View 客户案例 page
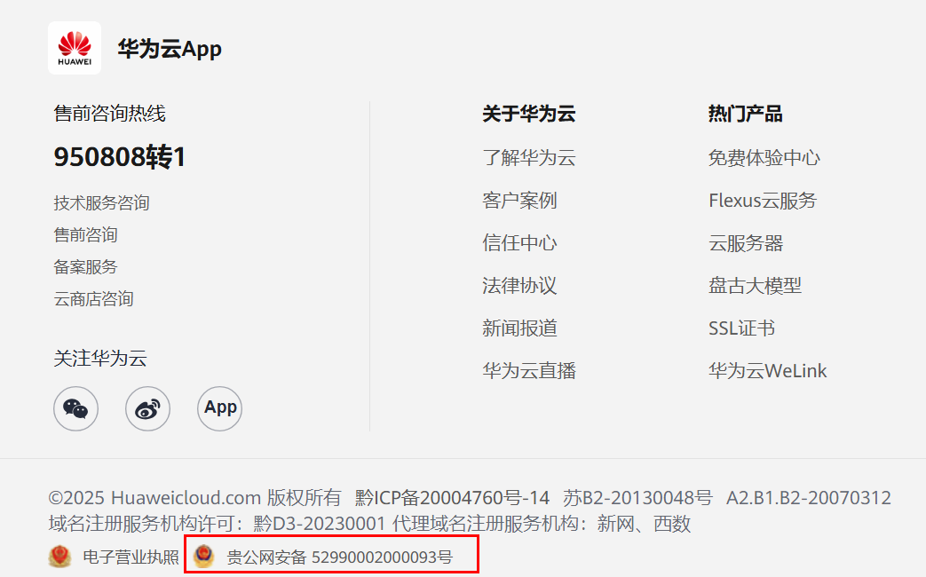926x577 pixels. [x=519, y=201]
